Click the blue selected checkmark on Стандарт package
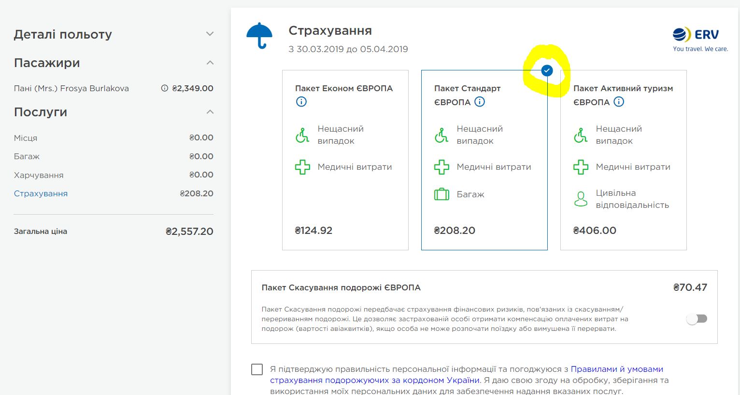The height and width of the screenshot is (395, 740). click(547, 71)
